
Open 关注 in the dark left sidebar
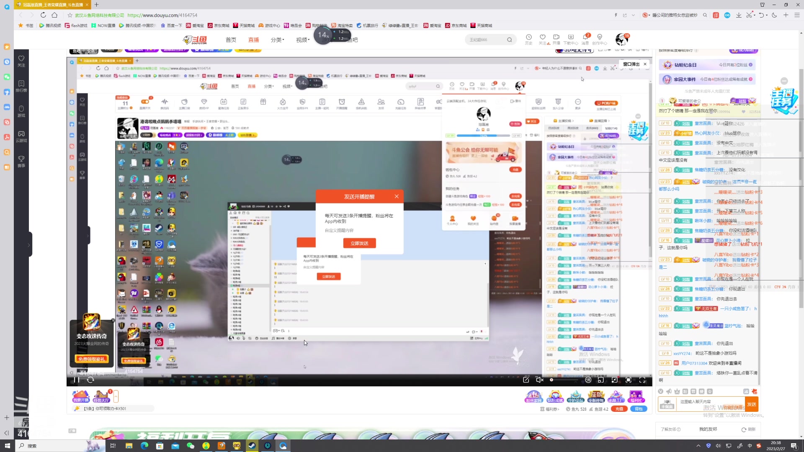21,61
